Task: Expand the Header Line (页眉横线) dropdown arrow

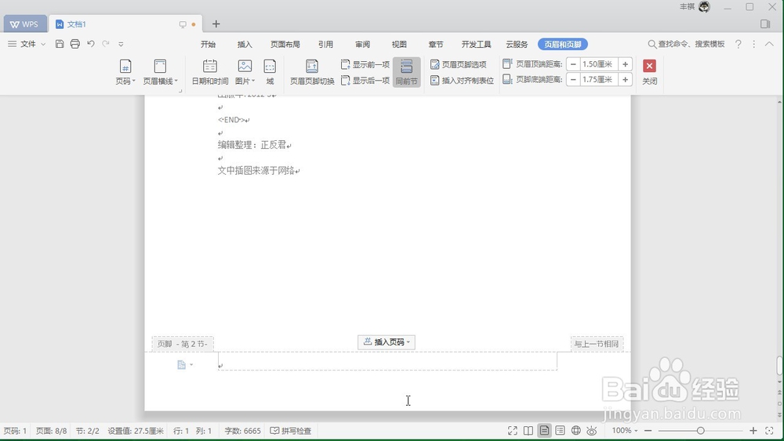Action: pos(176,81)
